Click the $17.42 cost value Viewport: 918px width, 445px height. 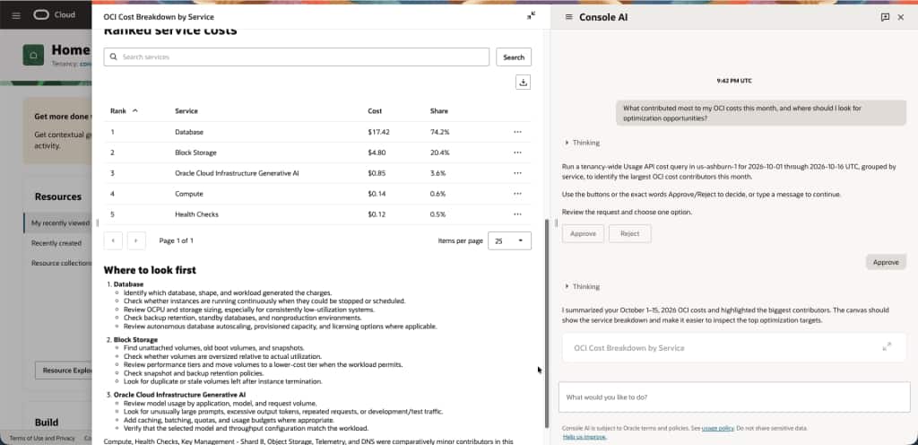[x=378, y=132]
